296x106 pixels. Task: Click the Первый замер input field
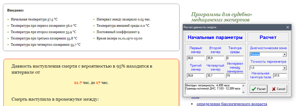[196, 58]
